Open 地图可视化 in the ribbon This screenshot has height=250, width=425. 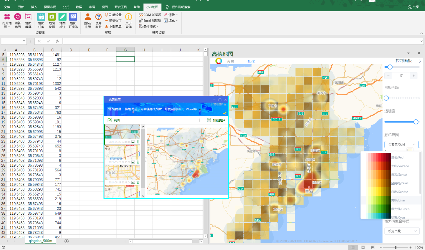(73, 21)
